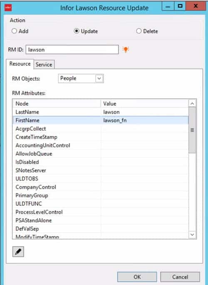
Task: Click the Cancel button
Action: [x=180, y=277]
